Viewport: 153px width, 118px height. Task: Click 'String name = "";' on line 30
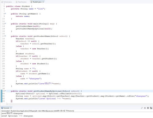(26, 69)
